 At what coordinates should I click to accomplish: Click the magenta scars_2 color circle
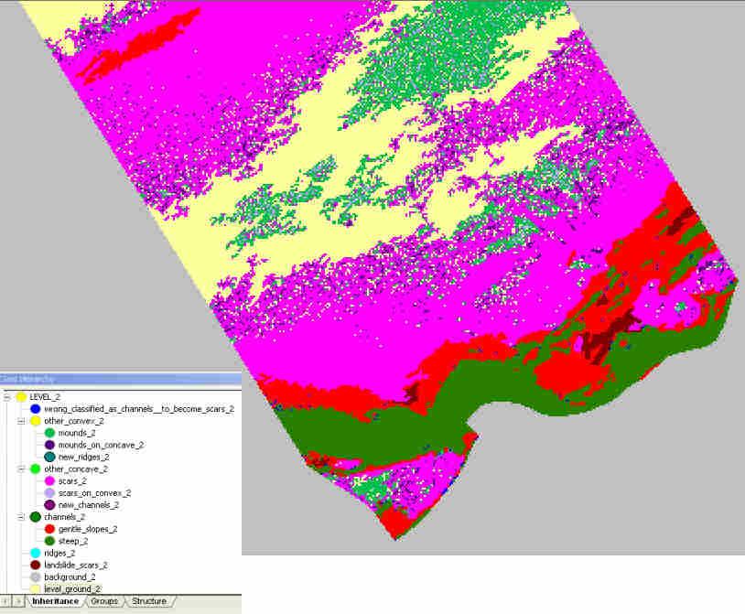(49, 481)
